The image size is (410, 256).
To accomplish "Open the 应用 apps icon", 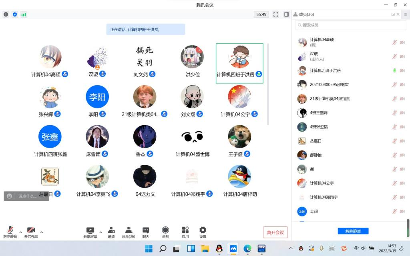I will pyautogui.click(x=185, y=230).
